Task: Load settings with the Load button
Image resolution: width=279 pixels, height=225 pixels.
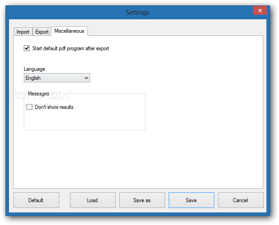Action: point(93,200)
